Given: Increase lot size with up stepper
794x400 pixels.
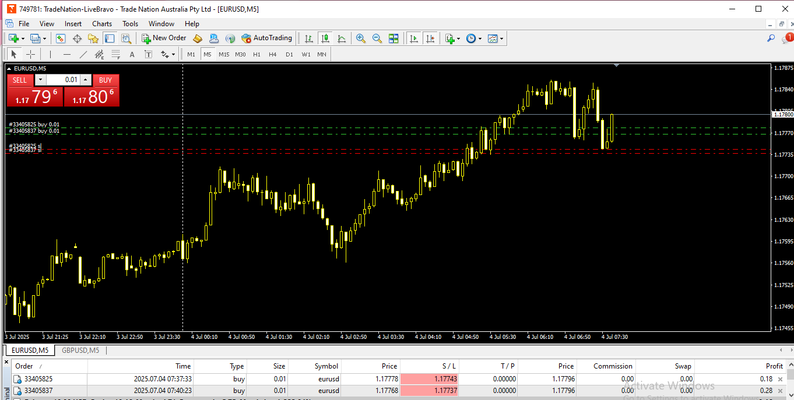Looking at the screenshot, I should point(86,80).
